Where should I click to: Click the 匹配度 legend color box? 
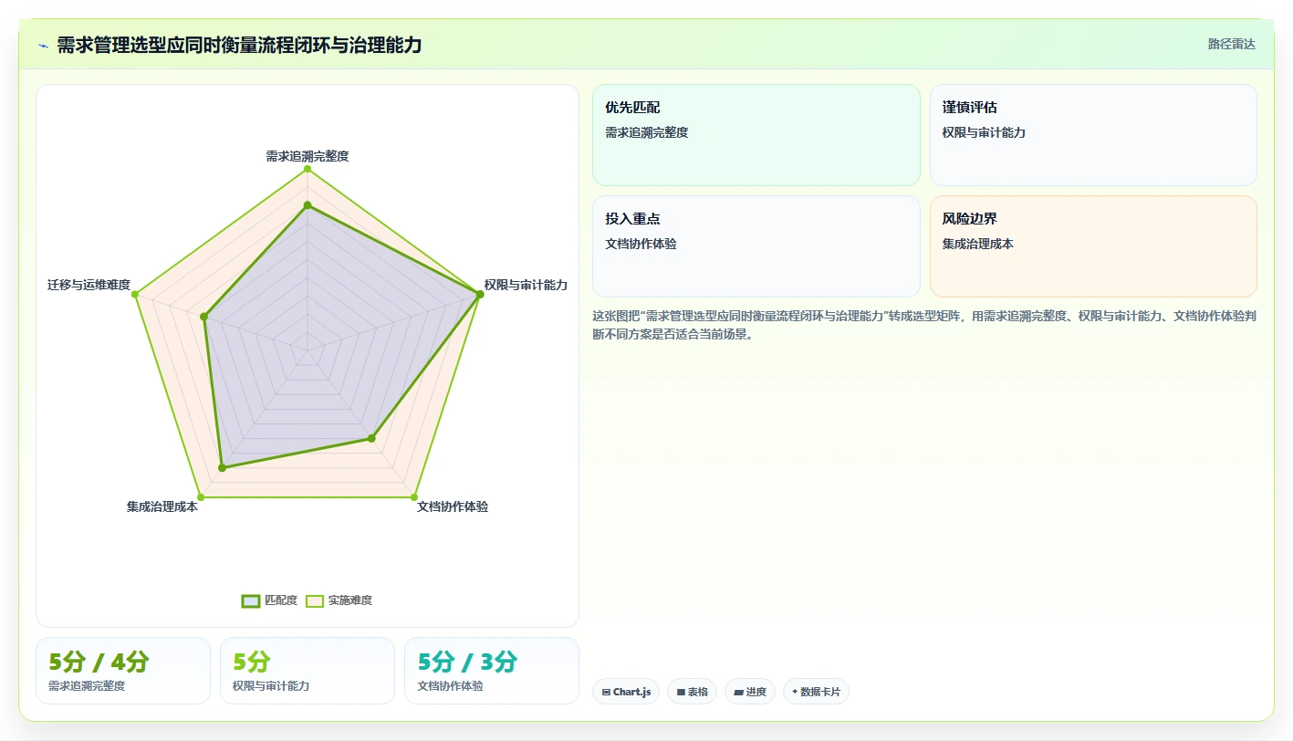point(251,600)
